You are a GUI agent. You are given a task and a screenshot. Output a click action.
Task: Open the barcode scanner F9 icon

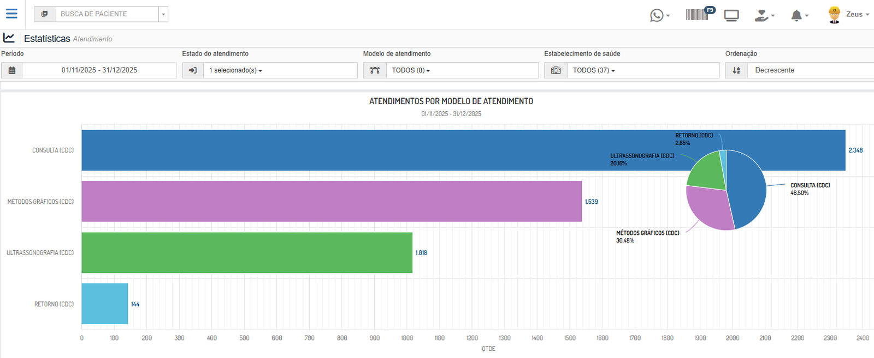[699, 15]
